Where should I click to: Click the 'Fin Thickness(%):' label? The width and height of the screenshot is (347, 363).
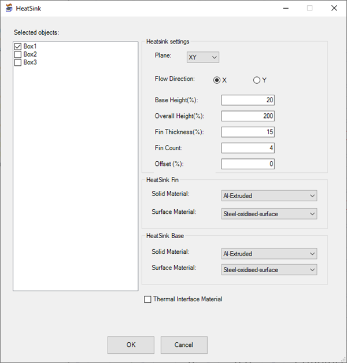pyautogui.click(x=179, y=132)
